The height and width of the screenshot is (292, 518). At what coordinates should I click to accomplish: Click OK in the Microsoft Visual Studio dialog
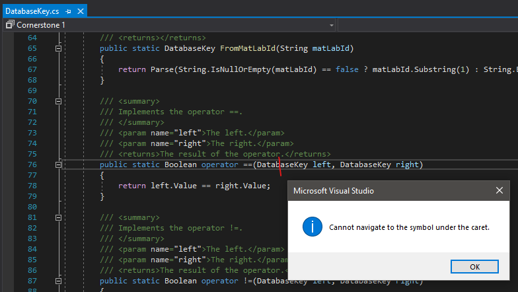pyautogui.click(x=474, y=267)
